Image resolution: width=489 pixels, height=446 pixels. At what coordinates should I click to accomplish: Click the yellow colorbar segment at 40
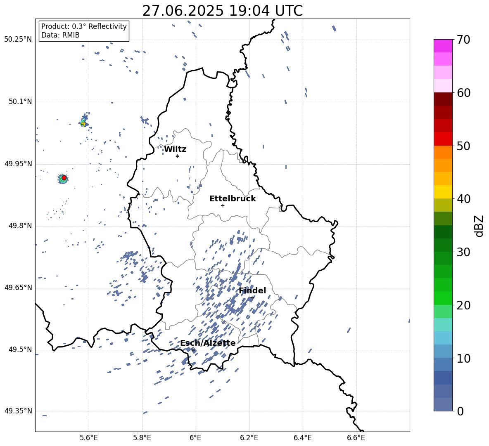coord(443,192)
